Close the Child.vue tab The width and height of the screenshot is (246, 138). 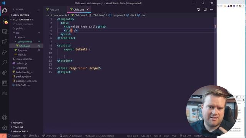coord(88,10)
